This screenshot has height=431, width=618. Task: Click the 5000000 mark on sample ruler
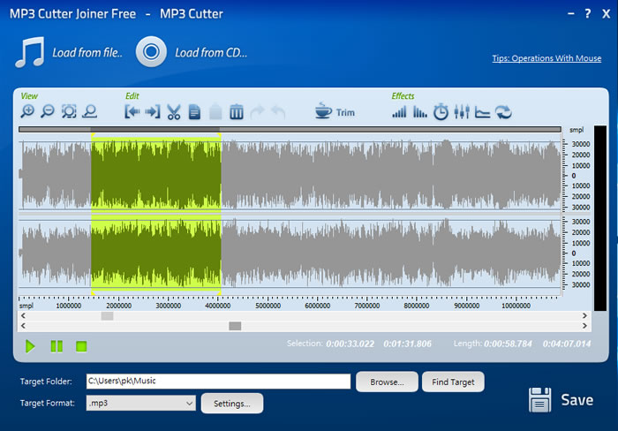268,306
